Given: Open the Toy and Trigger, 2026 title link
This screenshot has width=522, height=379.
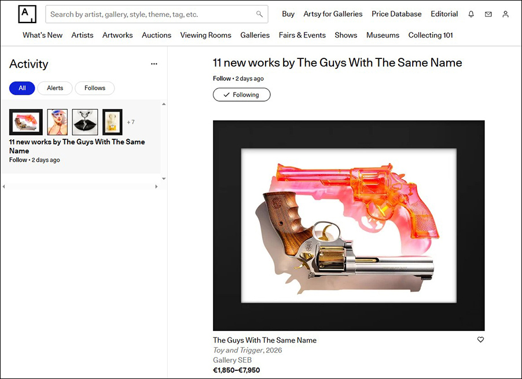Looking at the screenshot, I should tap(247, 350).
